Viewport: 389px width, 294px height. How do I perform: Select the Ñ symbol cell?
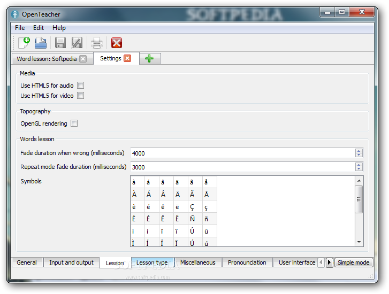(195, 219)
